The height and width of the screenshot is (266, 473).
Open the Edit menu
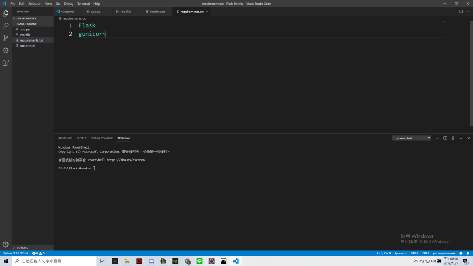pos(22,4)
